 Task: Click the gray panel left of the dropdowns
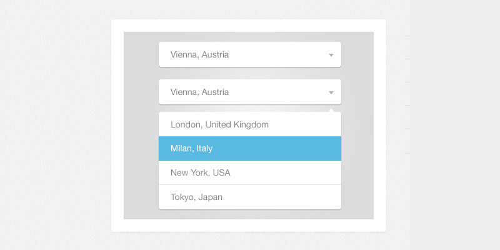[141, 125]
